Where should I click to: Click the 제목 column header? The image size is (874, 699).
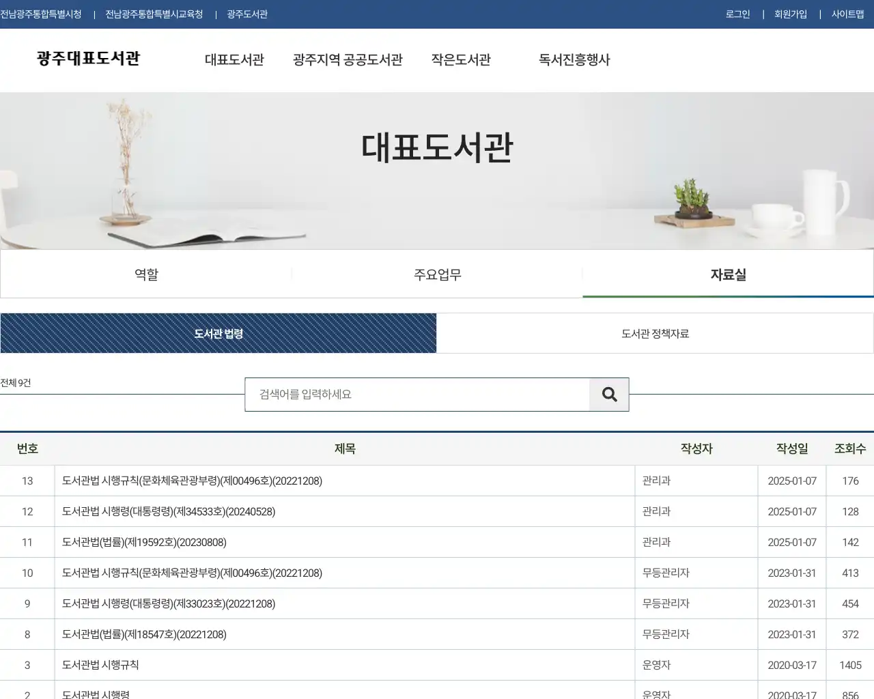click(x=345, y=448)
